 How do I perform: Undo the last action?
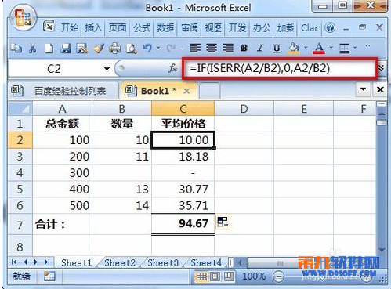(x=147, y=48)
